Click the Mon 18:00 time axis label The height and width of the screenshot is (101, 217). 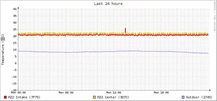pyautogui.click(x=161, y=93)
